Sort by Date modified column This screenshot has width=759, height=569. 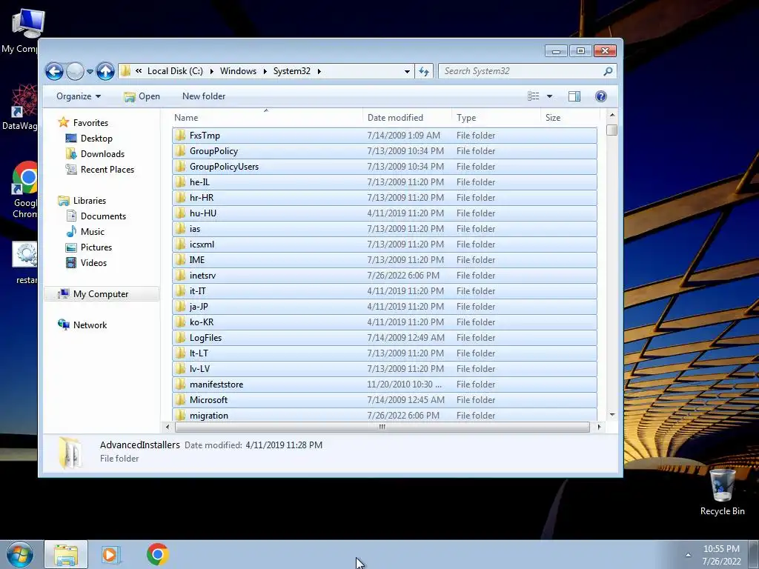point(407,118)
